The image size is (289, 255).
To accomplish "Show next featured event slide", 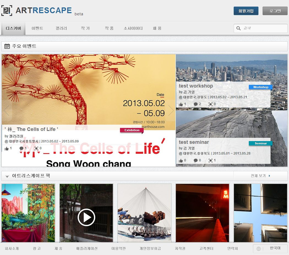I will [x=171, y=111].
